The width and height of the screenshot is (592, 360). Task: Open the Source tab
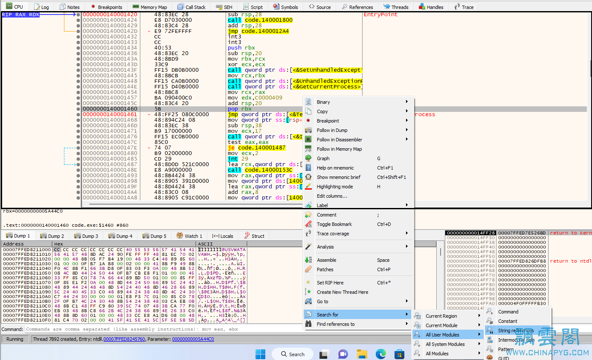click(x=320, y=7)
